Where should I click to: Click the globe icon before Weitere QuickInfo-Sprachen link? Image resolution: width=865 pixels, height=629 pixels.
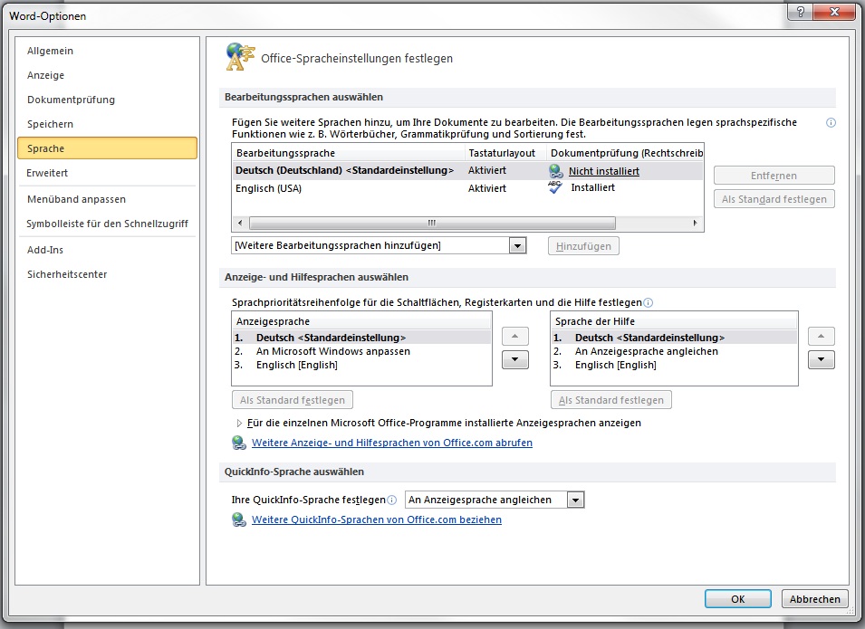(x=239, y=519)
